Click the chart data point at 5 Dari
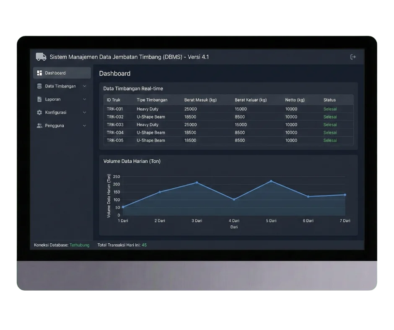The image size is (394, 330). 271,181
